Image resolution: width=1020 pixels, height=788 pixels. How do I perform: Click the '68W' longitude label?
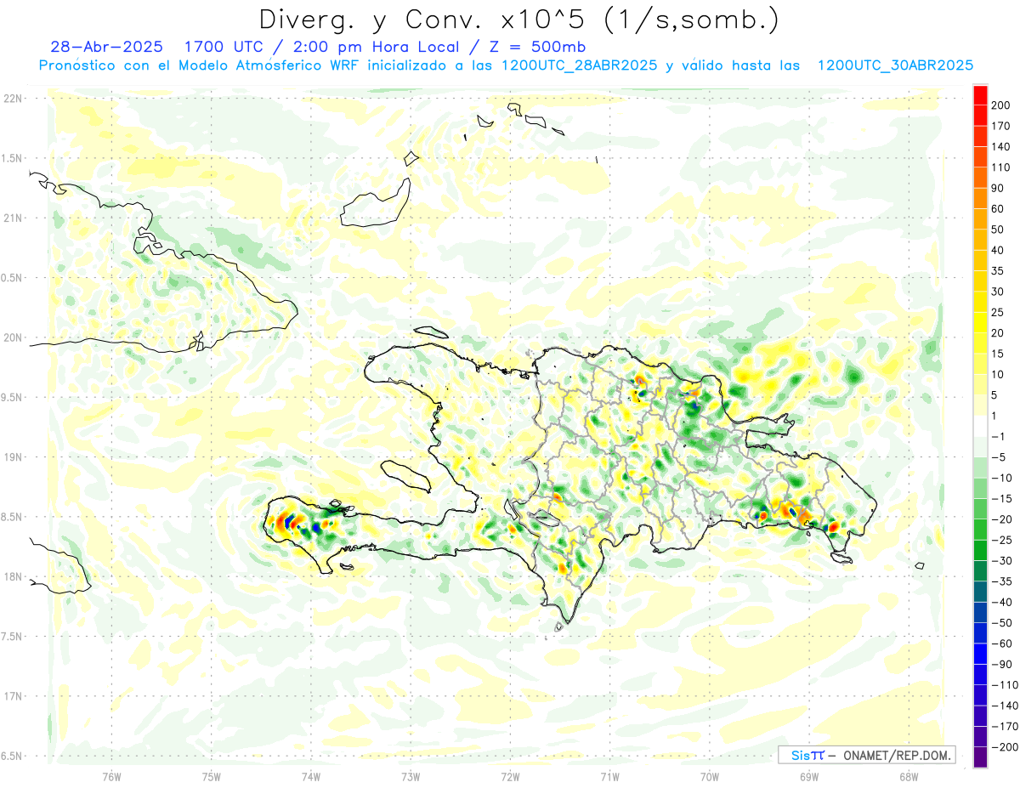(909, 776)
